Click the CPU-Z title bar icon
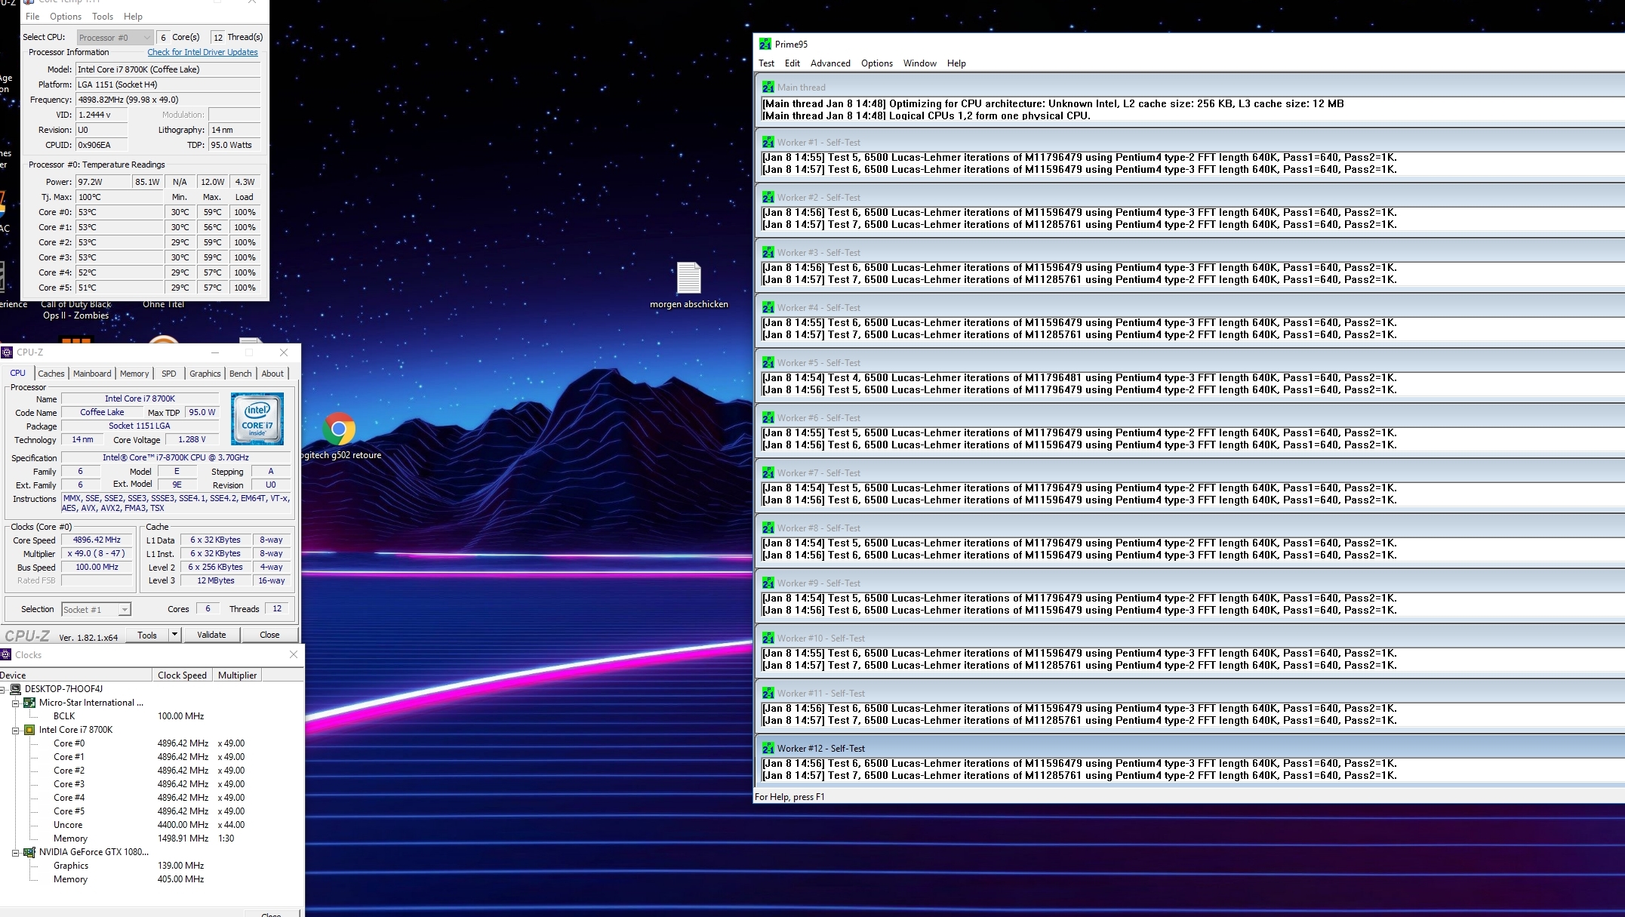The width and height of the screenshot is (1625, 917). (8, 352)
